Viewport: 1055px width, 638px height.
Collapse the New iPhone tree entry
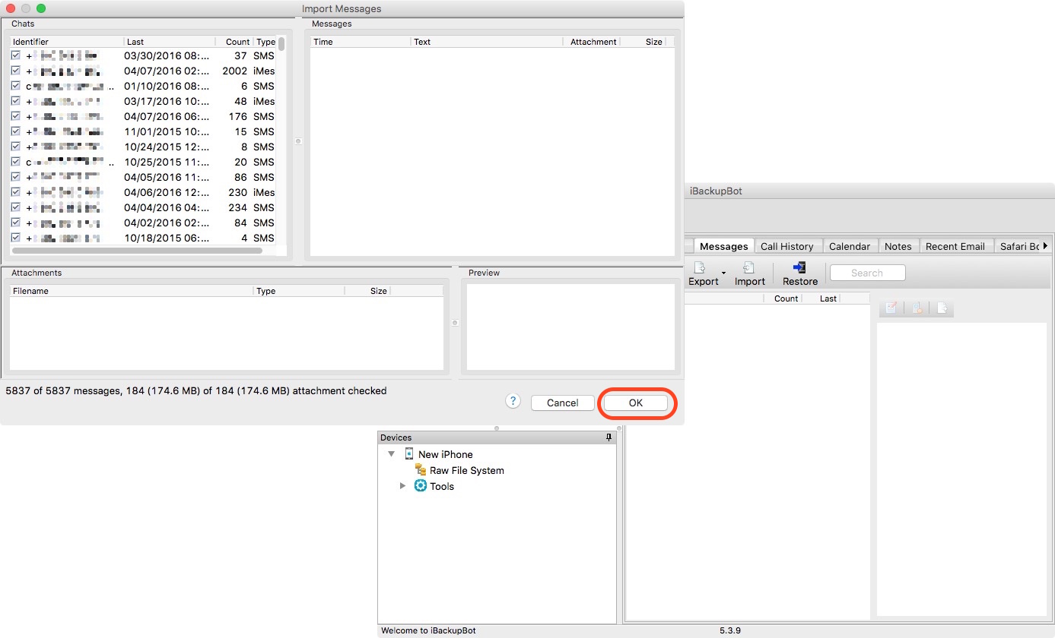(392, 454)
